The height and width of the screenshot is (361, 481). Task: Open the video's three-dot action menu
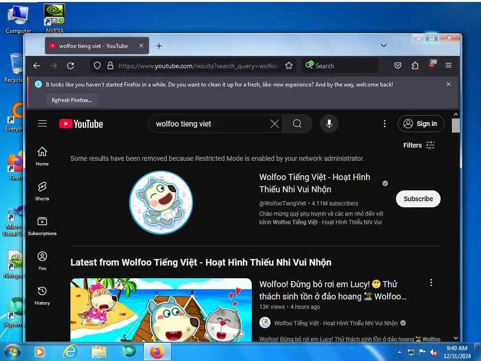(431, 283)
